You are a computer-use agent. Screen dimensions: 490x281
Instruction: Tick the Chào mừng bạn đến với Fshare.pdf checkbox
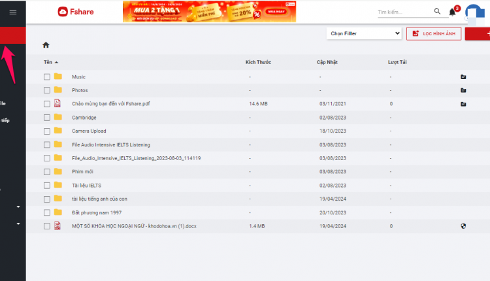[x=47, y=104]
